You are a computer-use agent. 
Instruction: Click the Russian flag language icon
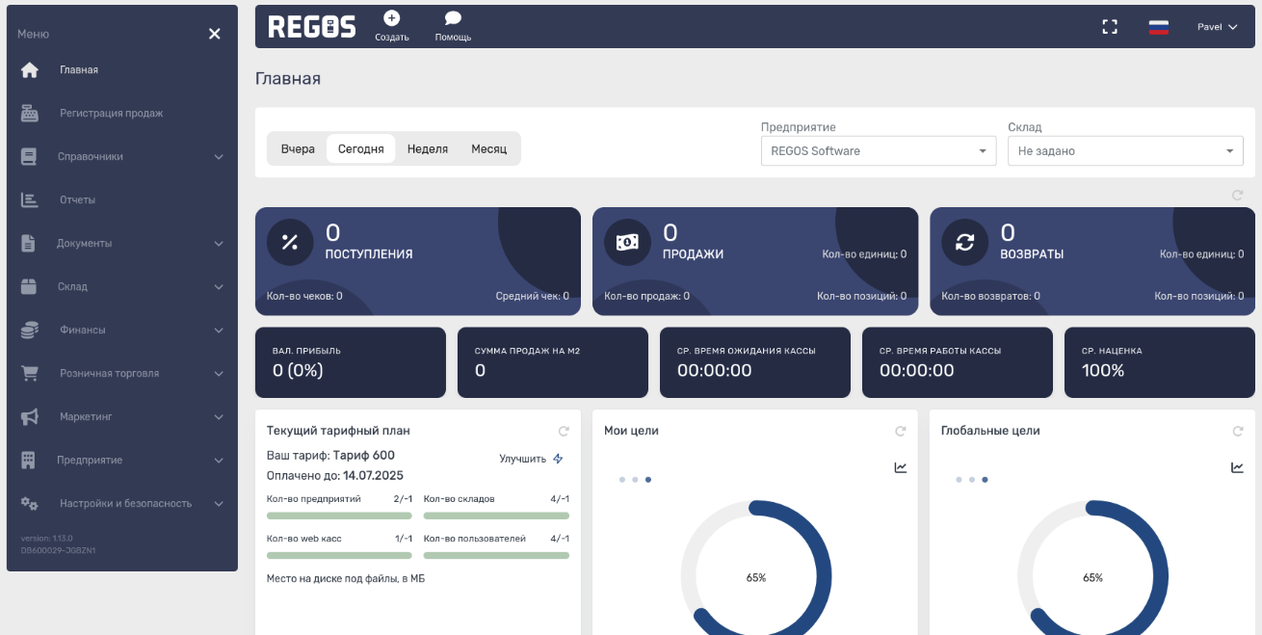(x=1158, y=27)
